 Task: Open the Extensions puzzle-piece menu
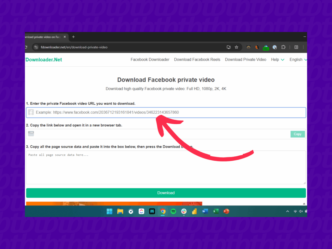(x=283, y=47)
